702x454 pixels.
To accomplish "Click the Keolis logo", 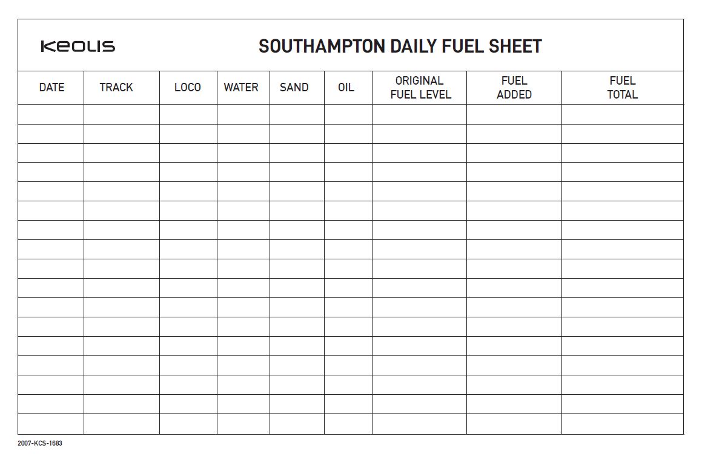I will point(78,47).
